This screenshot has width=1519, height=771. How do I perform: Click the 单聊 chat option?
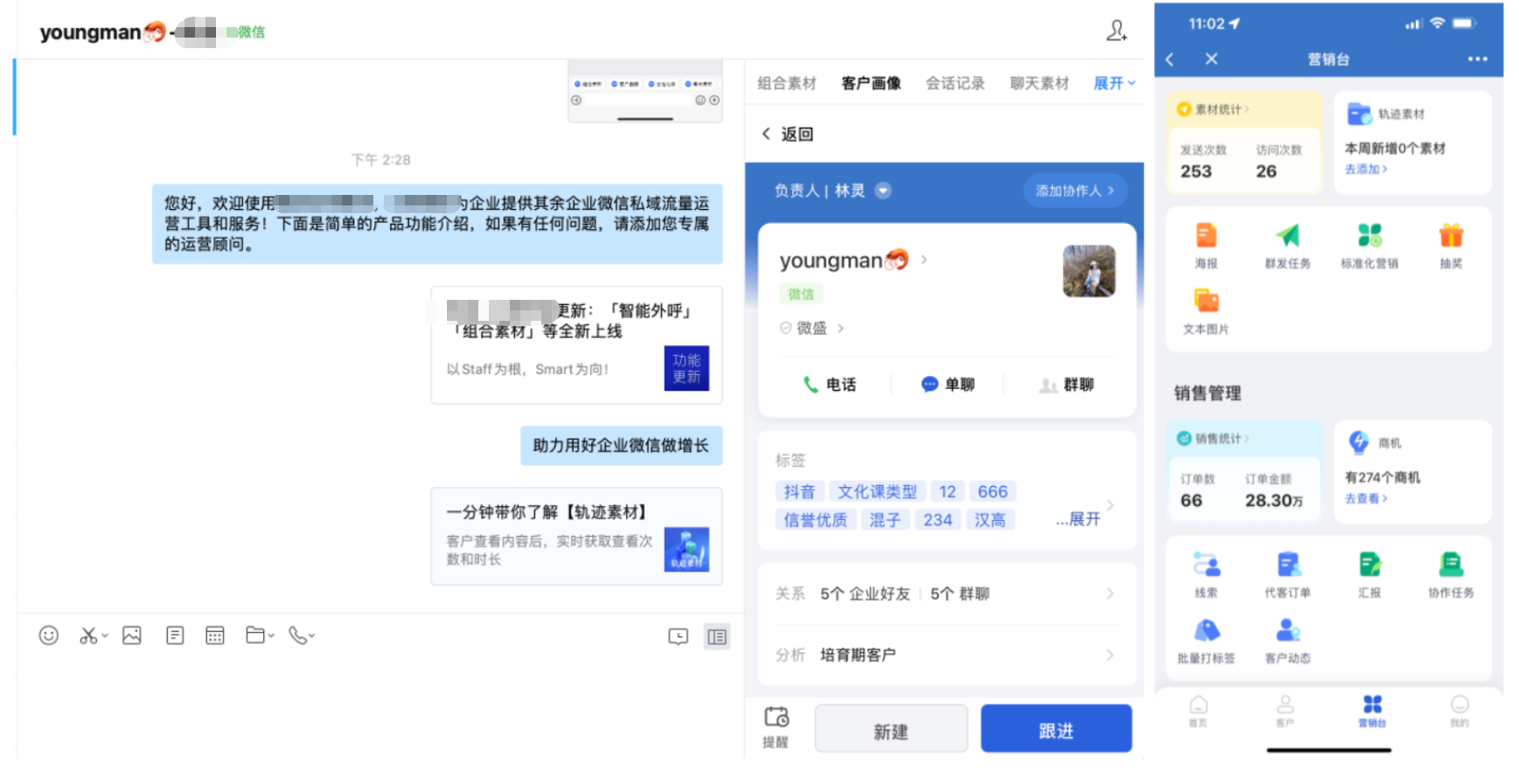pos(948,385)
